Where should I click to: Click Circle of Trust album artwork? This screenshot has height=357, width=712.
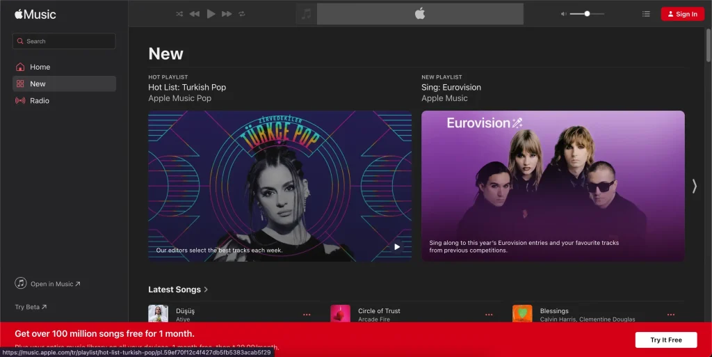(340, 313)
